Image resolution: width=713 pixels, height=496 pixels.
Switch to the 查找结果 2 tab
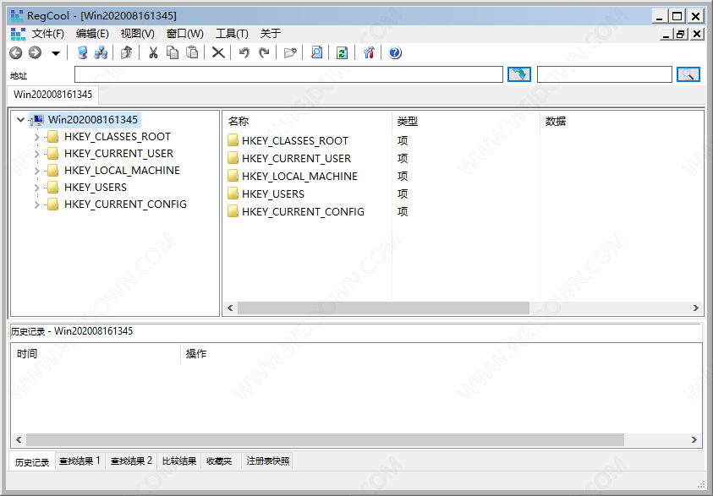point(131,461)
